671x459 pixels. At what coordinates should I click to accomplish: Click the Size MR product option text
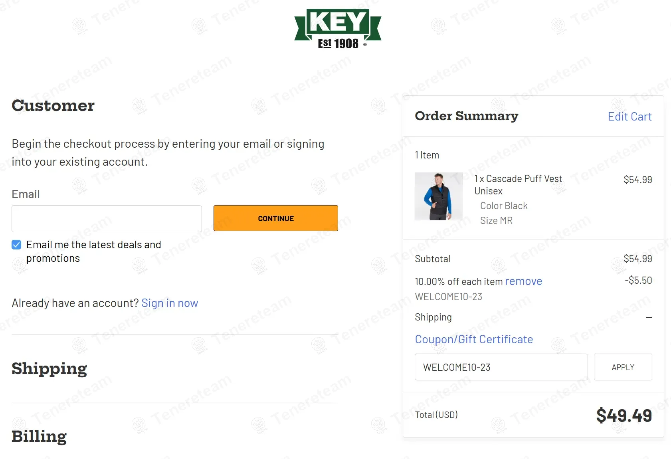496,221
